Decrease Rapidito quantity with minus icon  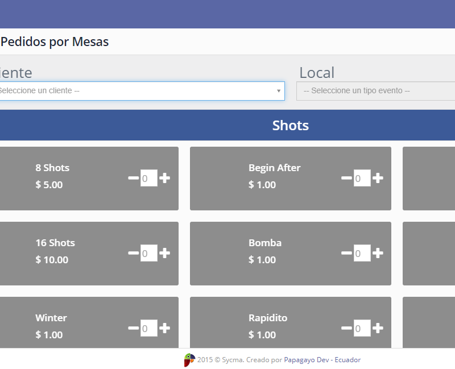click(x=346, y=328)
